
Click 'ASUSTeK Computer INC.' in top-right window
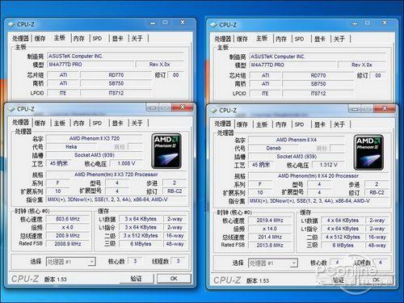click(318, 57)
